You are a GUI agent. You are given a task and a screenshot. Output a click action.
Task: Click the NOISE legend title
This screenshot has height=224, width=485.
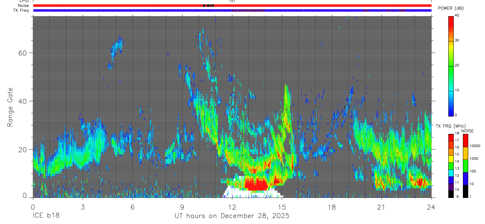click(x=467, y=131)
